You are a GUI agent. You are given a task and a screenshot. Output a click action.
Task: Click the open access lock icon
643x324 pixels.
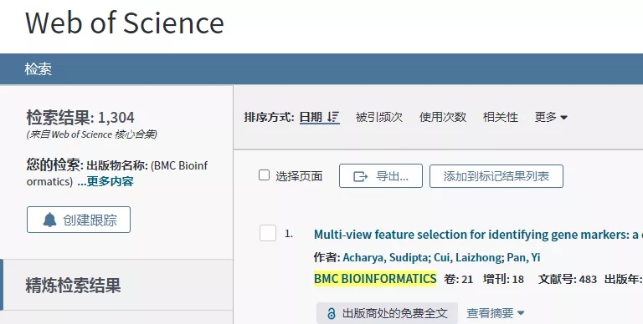(x=332, y=314)
